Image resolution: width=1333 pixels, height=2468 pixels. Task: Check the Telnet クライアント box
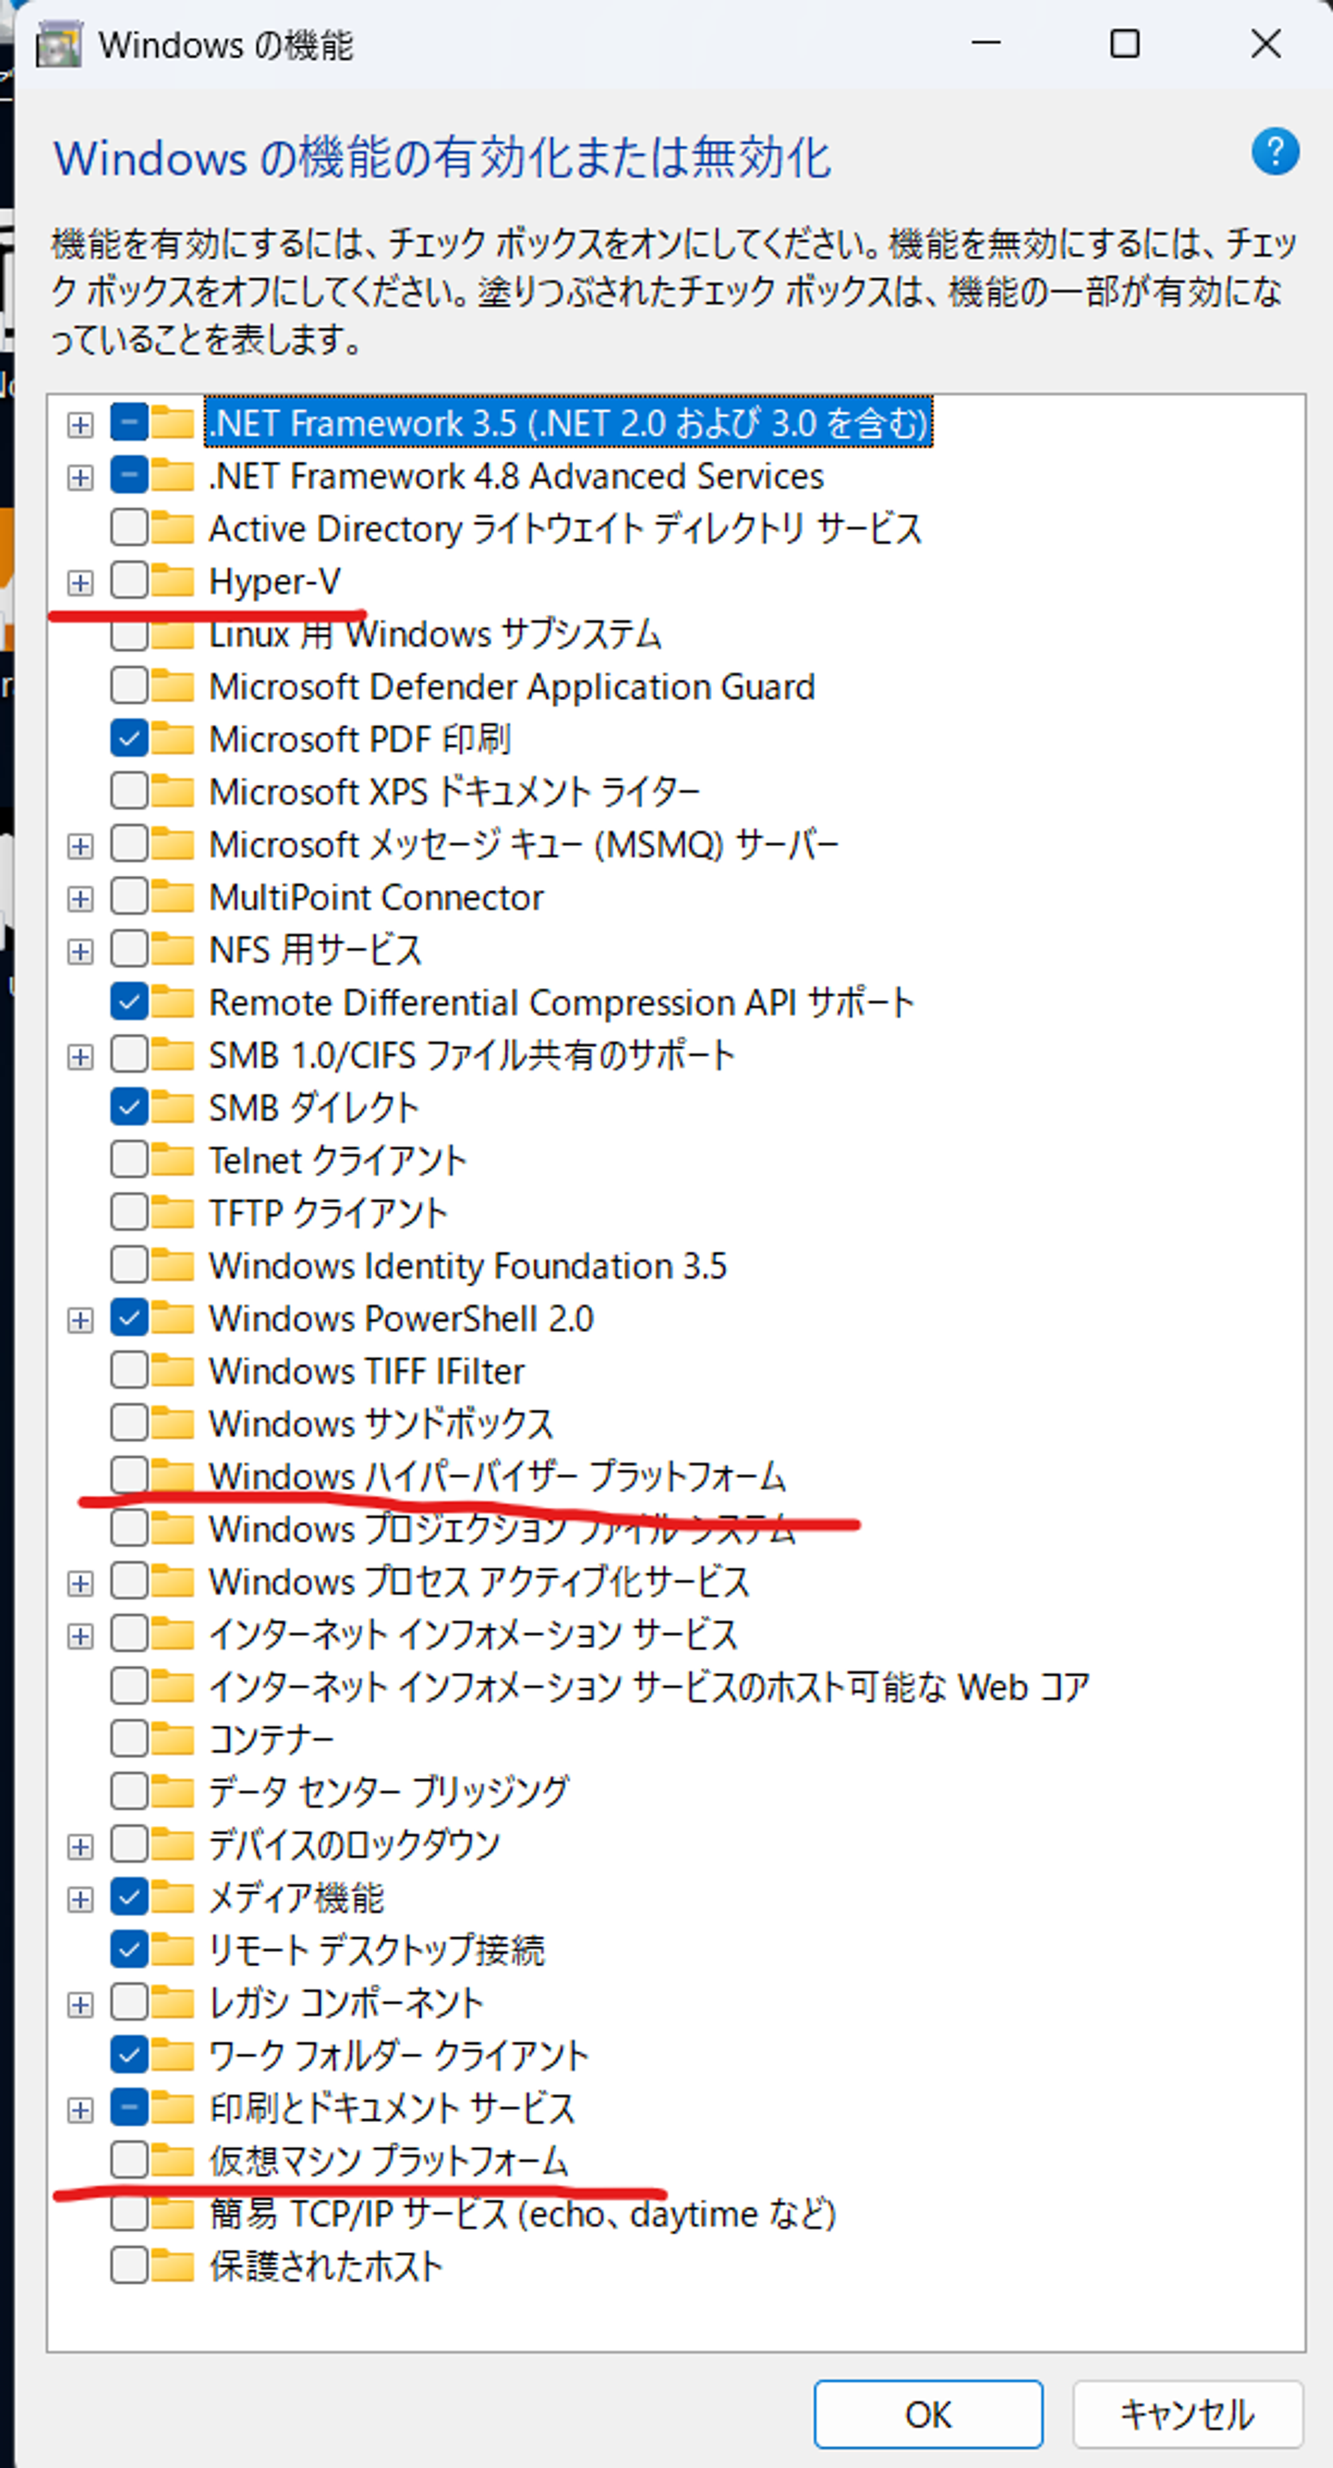pos(129,1159)
